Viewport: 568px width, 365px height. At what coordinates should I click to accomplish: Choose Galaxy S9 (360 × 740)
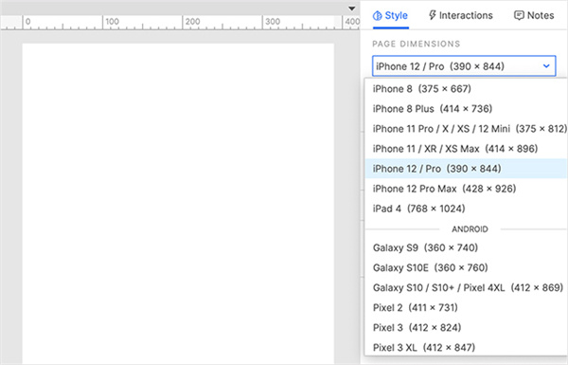pos(466,247)
